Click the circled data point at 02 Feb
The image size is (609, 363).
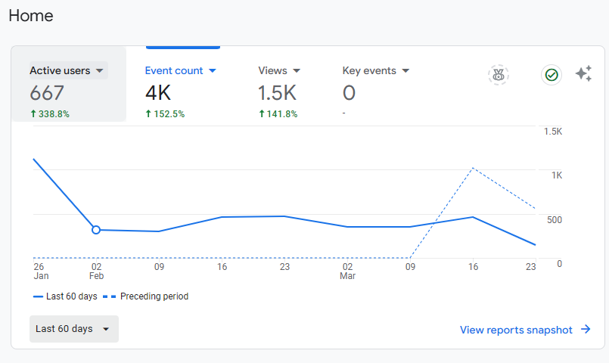(x=96, y=230)
